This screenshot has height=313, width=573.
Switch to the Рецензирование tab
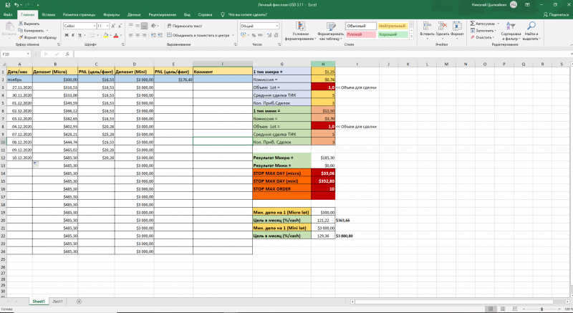tap(163, 14)
